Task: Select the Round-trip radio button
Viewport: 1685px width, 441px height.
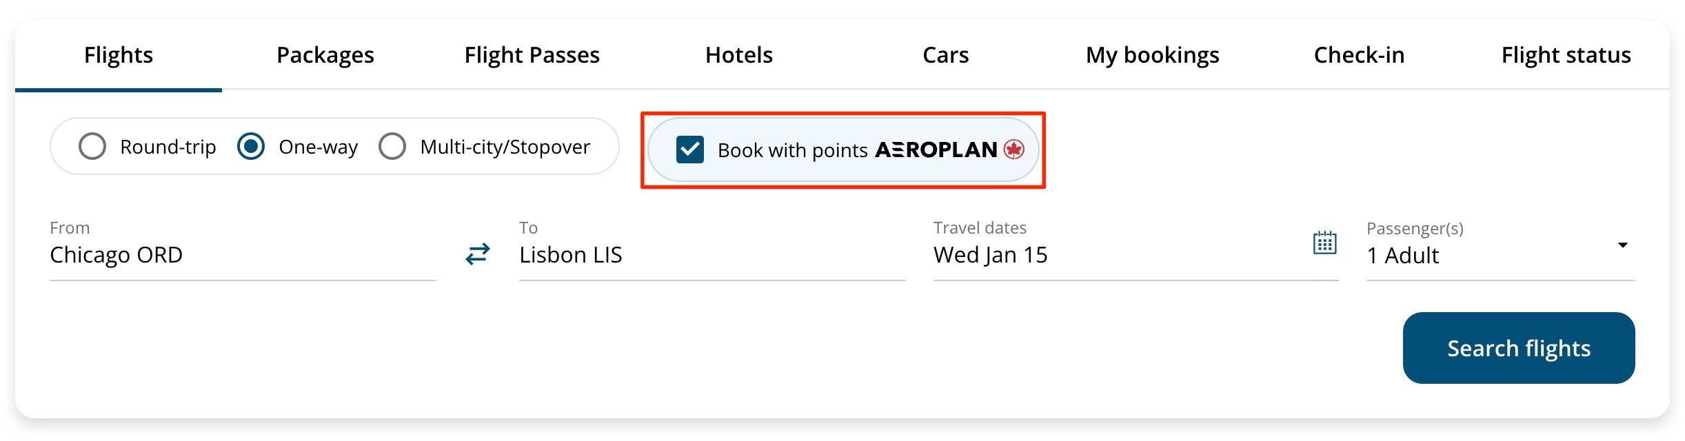Action: [x=92, y=146]
